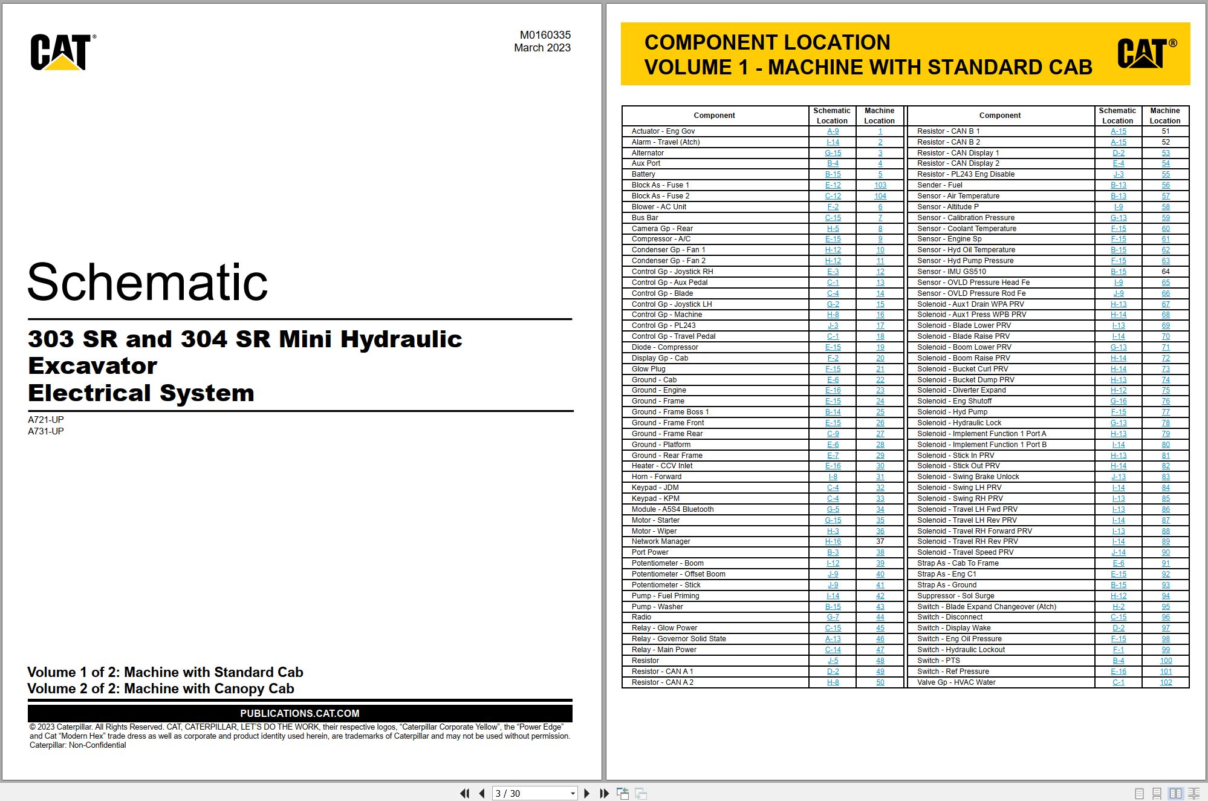1208x801 pixels.
Task: Click the go to previous view icon
Action: coord(623,793)
